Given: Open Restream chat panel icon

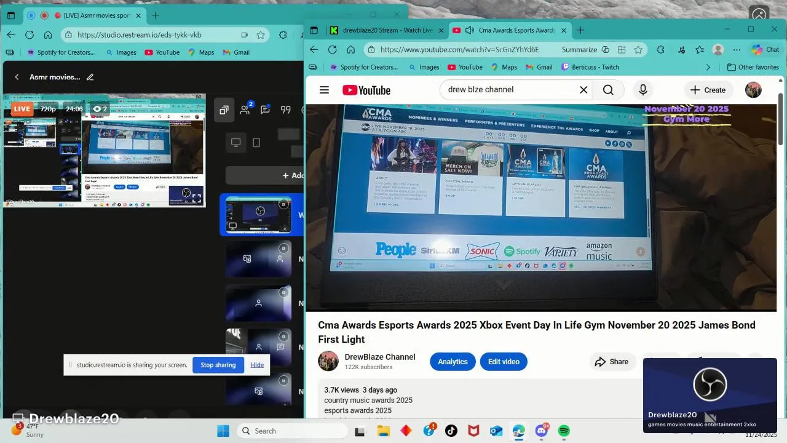Looking at the screenshot, I should point(265,110).
